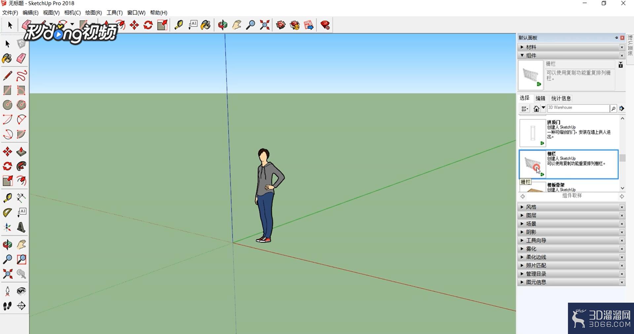The width and height of the screenshot is (634, 334).
Task: Open the 窗口(W) menu
Action: (x=136, y=13)
